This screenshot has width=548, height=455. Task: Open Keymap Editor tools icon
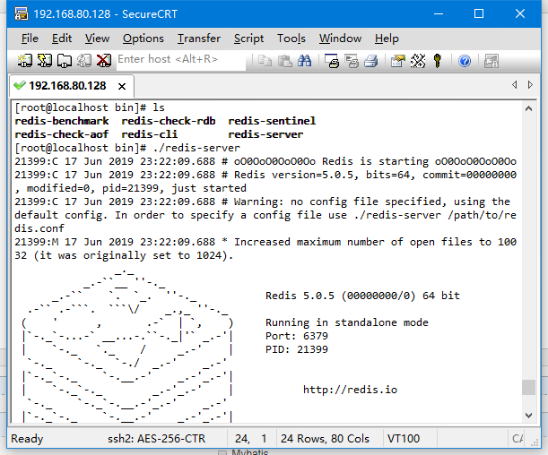point(418,61)
